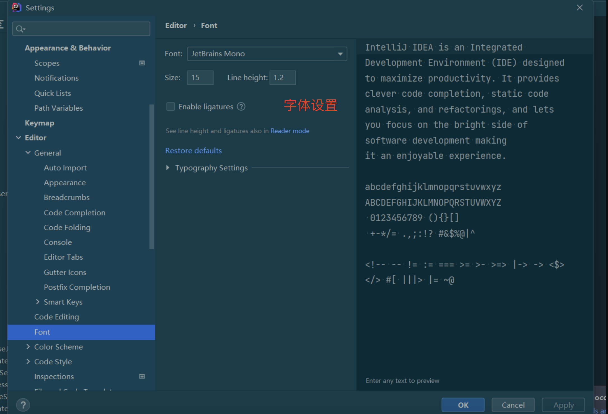Screen dimensions: 608x414
Task: Expand the Smart Keys node
Action: [38, 302]
